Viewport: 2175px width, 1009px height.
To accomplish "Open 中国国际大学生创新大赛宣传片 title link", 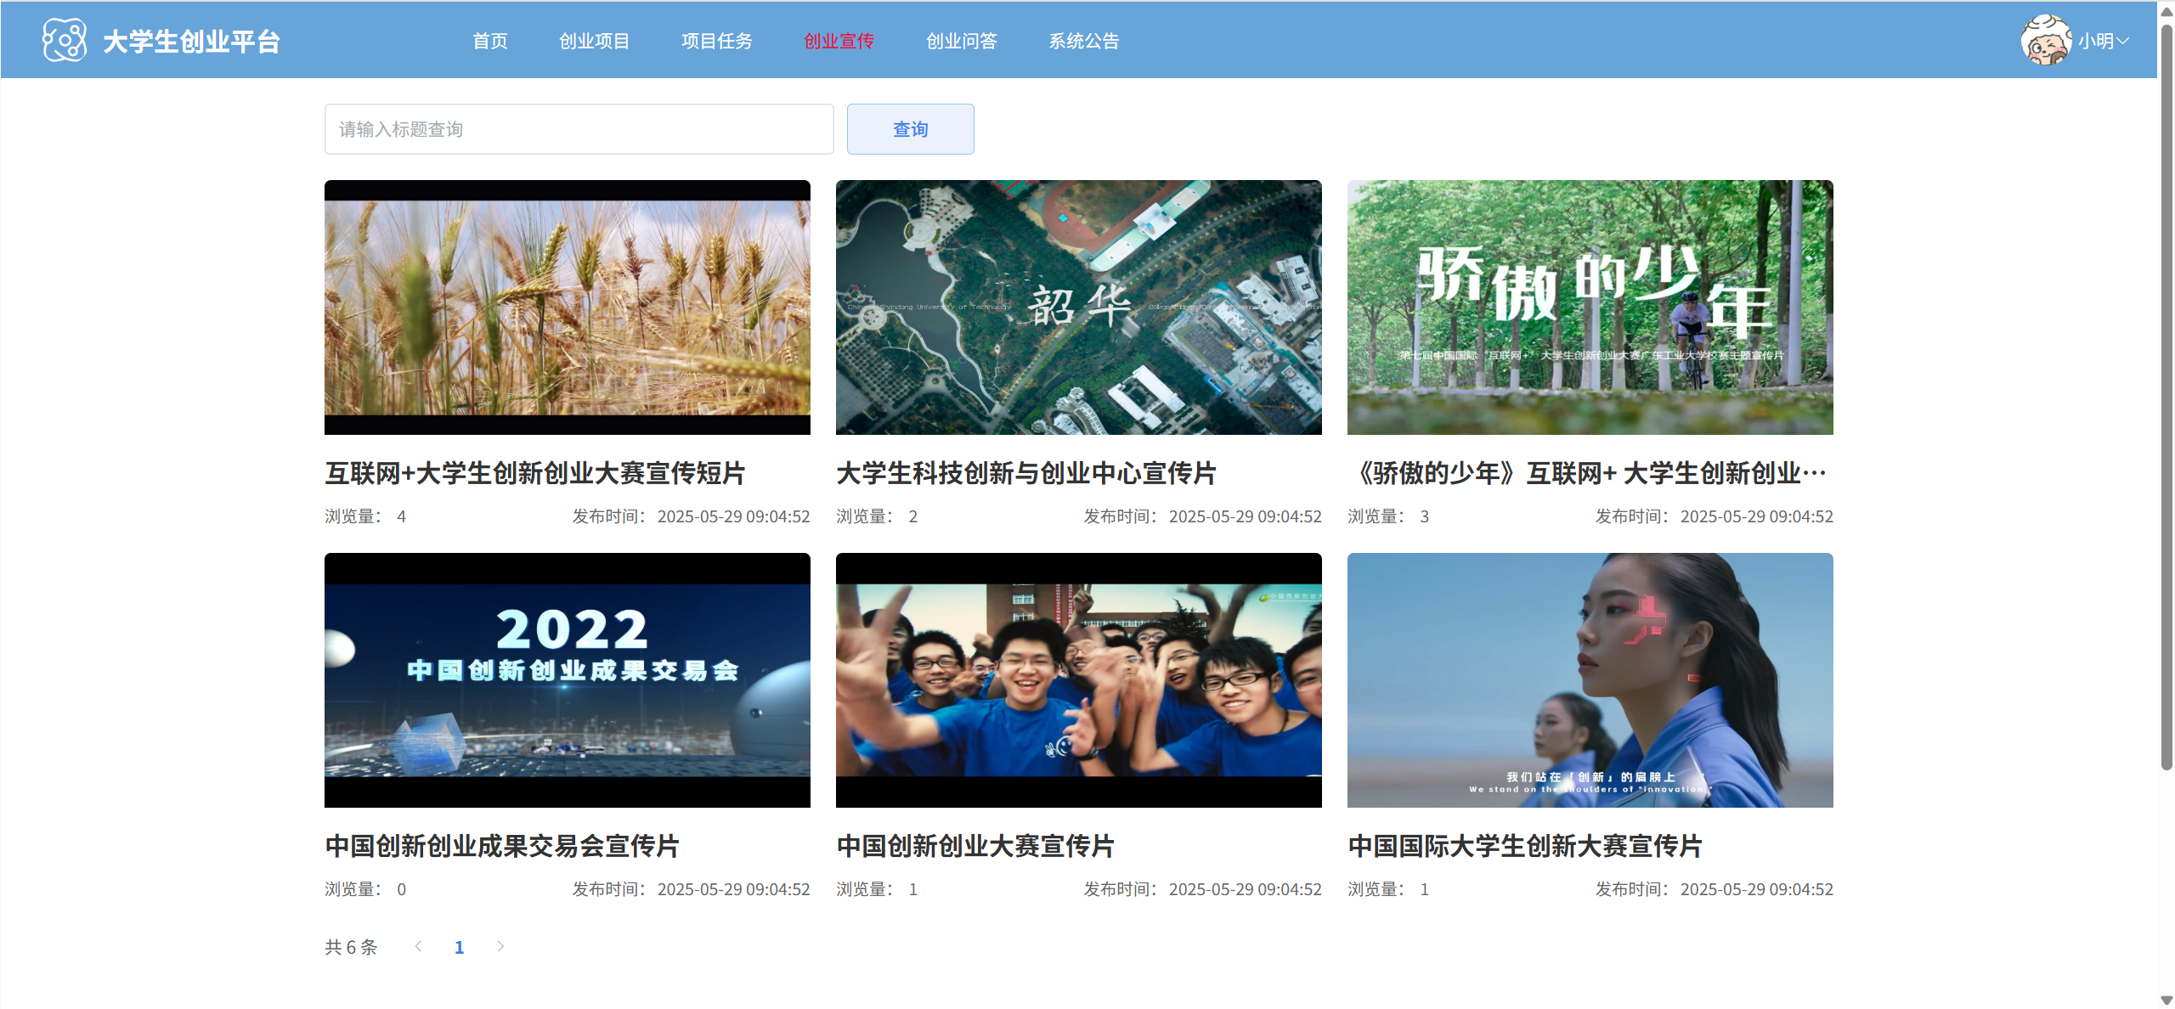I will [x=1525, y=846].
